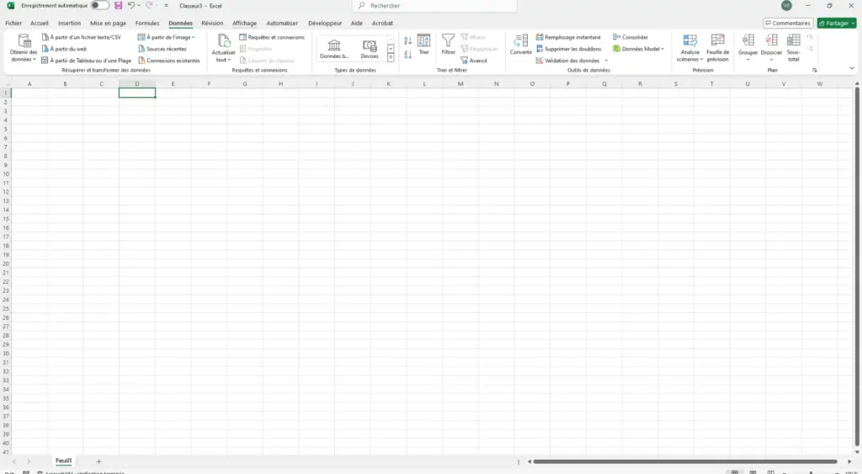Open the Analyse scénarios dropdown

[690, 48]
